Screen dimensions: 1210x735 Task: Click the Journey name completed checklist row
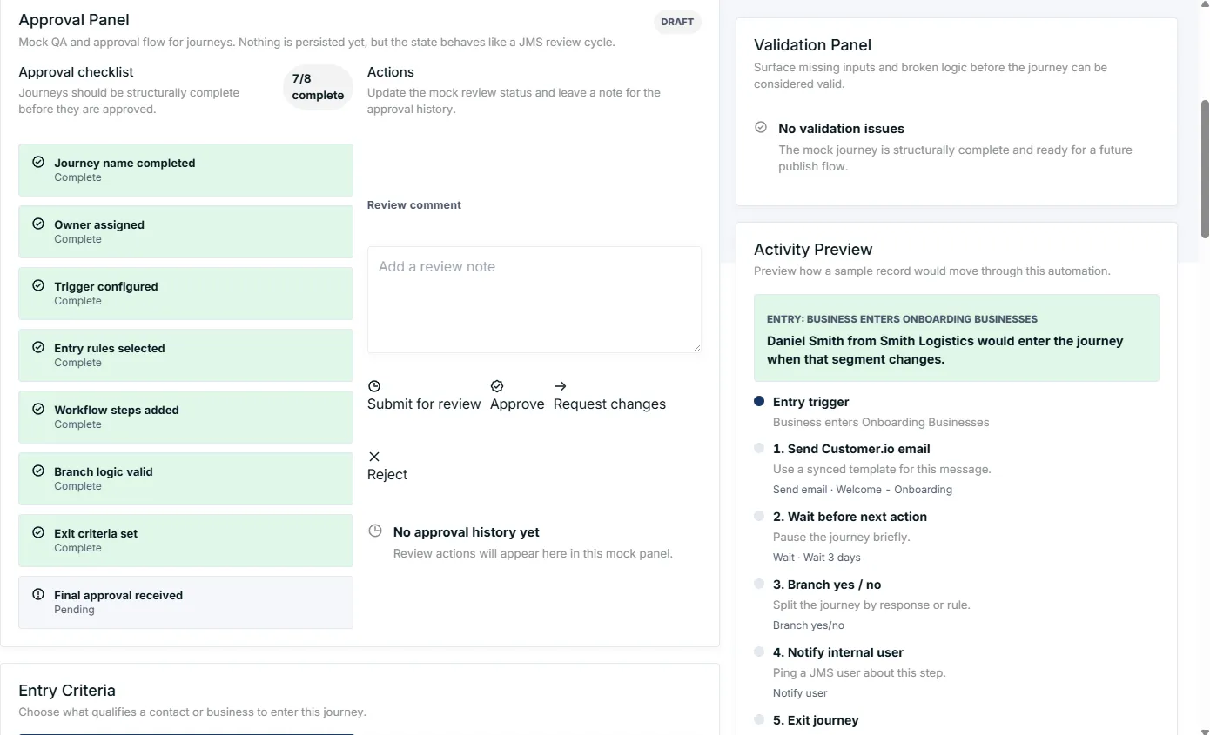185,170
